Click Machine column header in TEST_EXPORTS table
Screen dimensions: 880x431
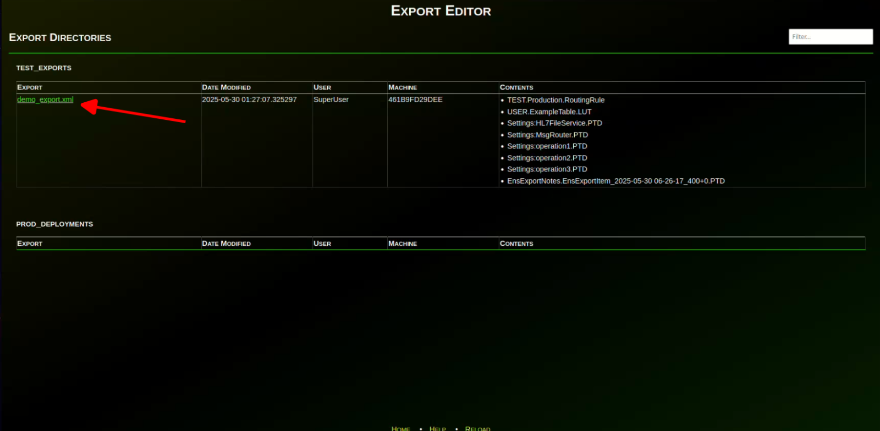click(x=403, y=87)
